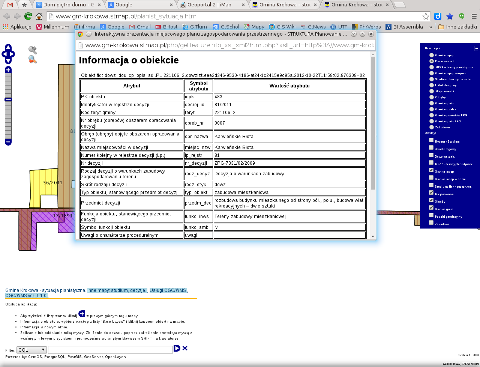
Task: Reload the page with the green refresh icon
Action: 28,16
